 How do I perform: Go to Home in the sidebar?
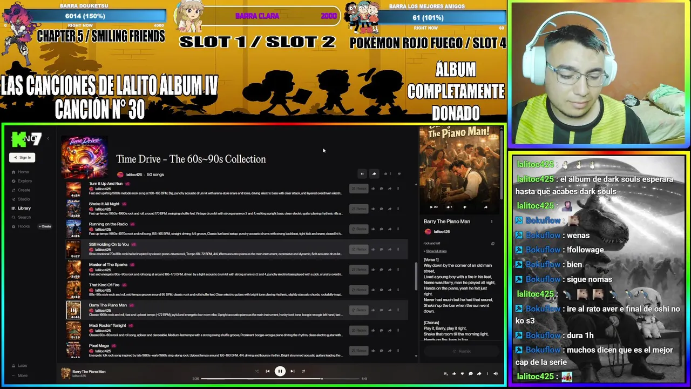[20, 172]
